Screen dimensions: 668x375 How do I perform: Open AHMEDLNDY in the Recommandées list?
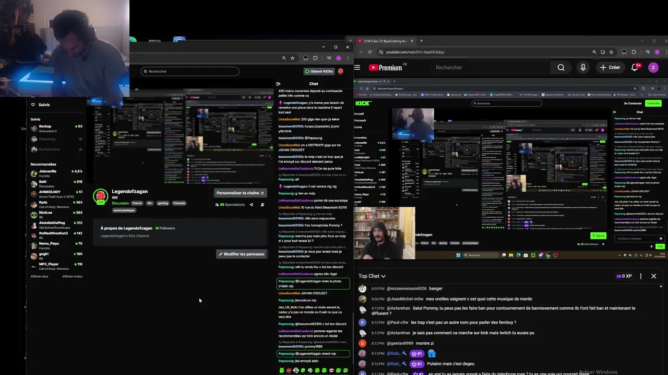pos(56,194)
